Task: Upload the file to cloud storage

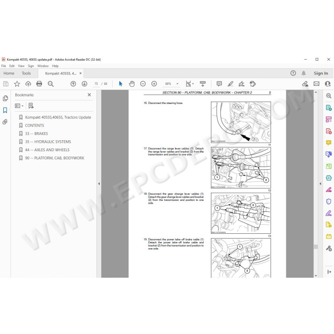Action: 28,84
